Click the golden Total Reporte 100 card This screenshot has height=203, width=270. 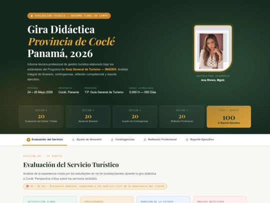tap(228, 117)
